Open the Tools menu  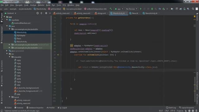pos(59,5)
